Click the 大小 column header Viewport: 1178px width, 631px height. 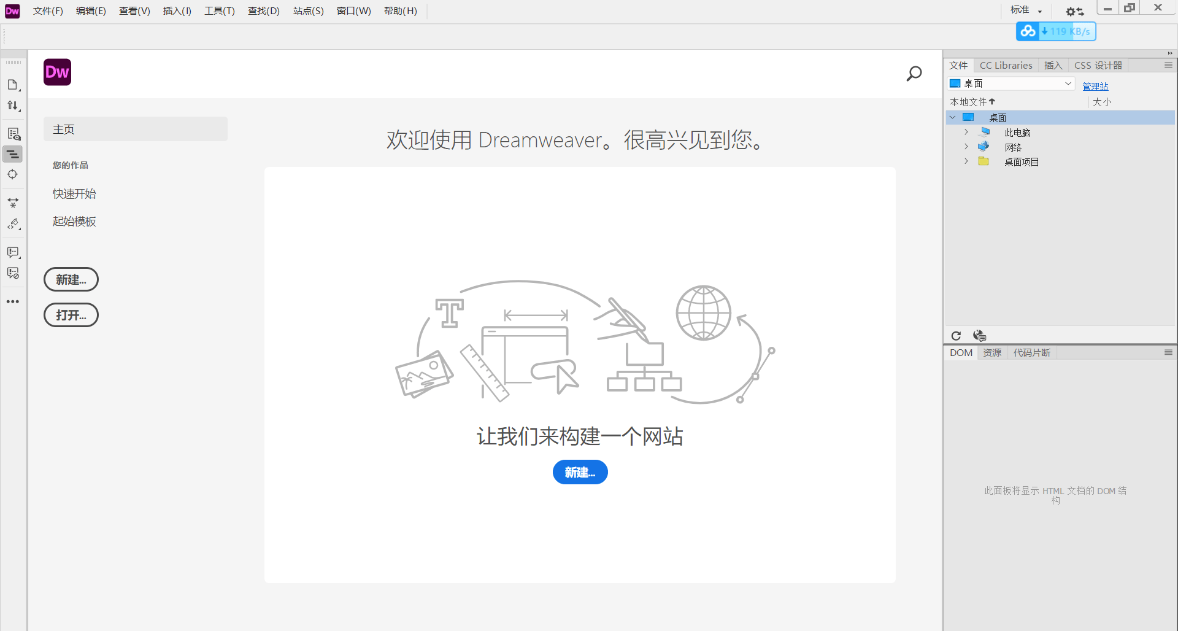pos(1102,102)
